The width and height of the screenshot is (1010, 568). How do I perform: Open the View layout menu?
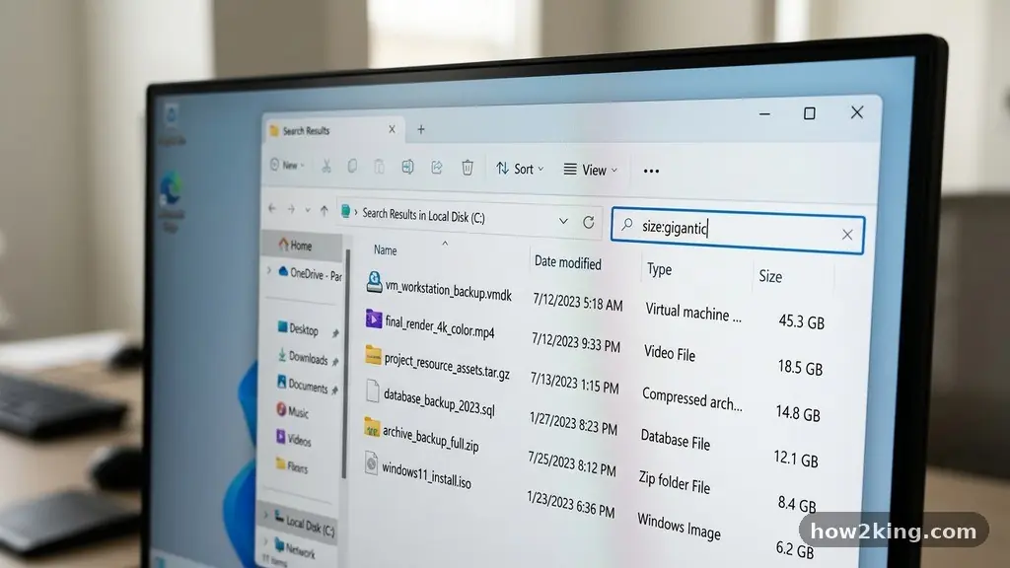[x=591, y=170]
